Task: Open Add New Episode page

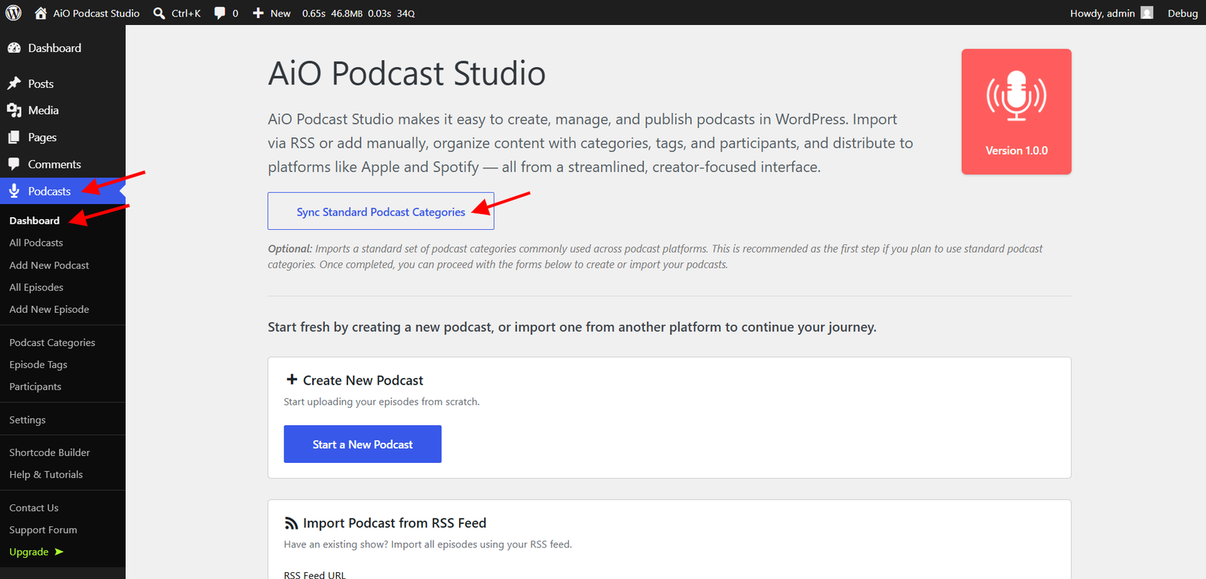Action: click(x=49, y=309)
